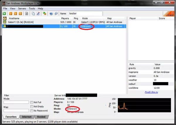This screenshot has height=125, width=176.
Task: Click the 525 / 1000 players cell
Action: click(x=66, y=22)
